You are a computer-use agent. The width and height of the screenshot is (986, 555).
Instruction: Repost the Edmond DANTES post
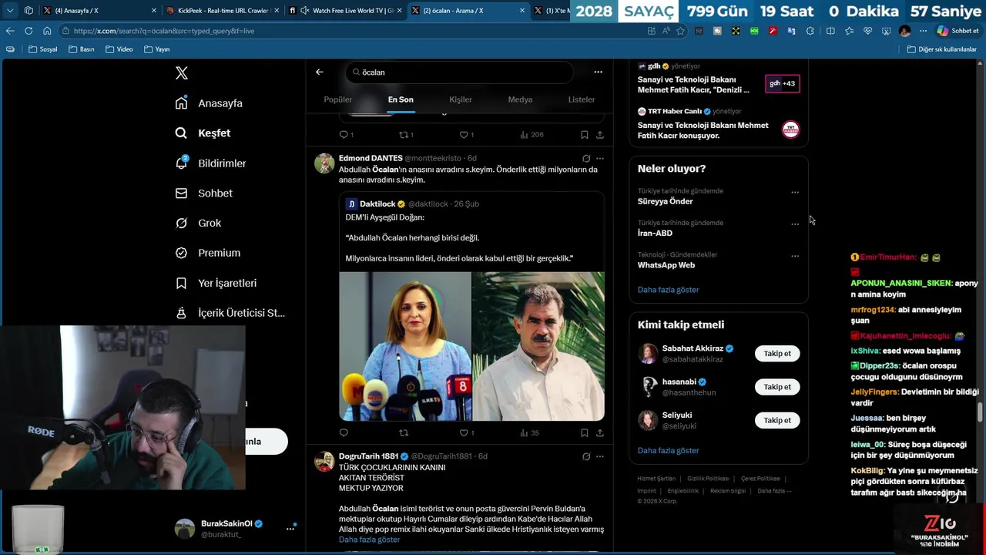(404, 433)
